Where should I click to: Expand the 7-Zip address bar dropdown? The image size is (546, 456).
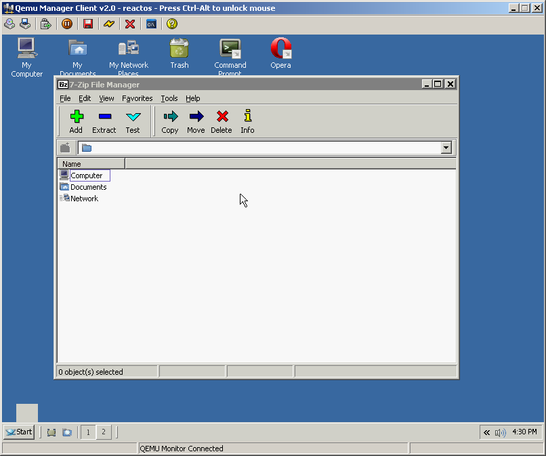[446, 148]
